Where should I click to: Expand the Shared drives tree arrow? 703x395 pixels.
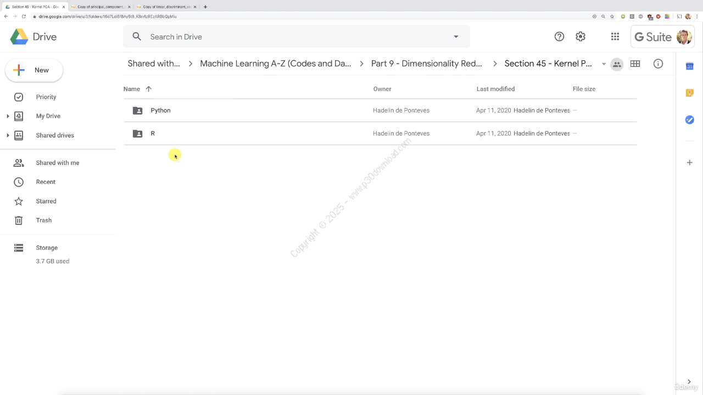point(8,136)
